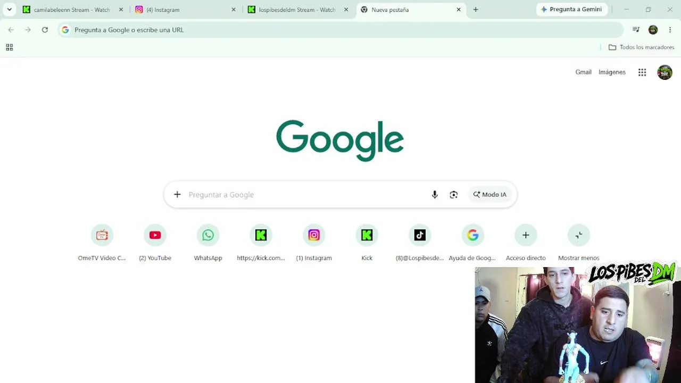Close the camilabeleenn Stream tab

coord(121,10)
